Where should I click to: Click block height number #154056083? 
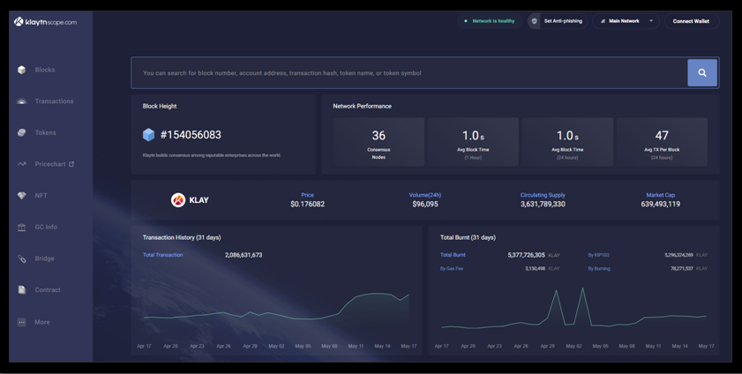[x=191, y=135]
